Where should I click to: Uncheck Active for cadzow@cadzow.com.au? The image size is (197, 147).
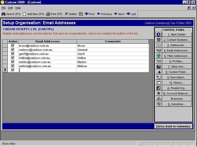pos(13,50)
